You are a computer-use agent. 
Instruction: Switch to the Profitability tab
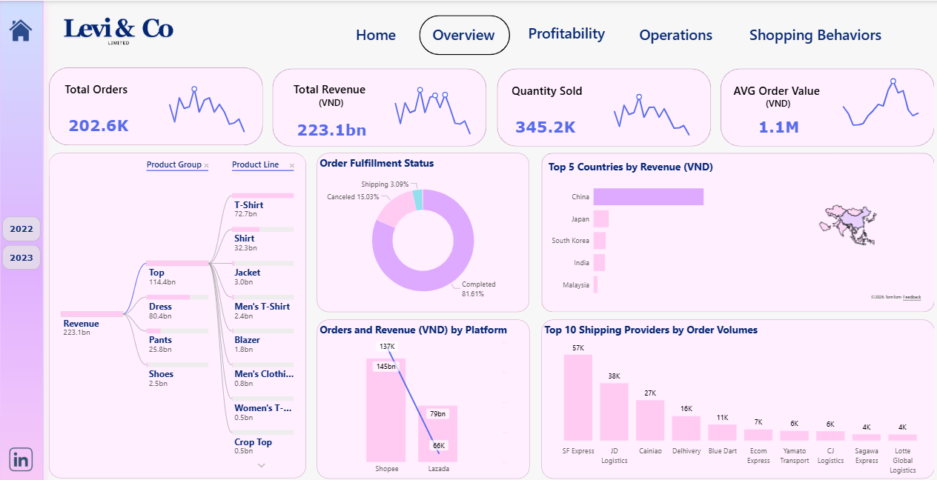(x=566, y=34)
